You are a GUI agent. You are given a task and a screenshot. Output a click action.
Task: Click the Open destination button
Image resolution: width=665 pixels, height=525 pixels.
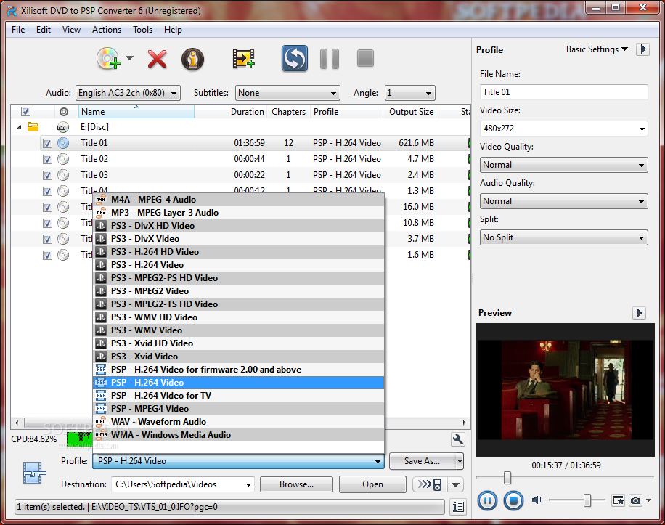click(x=372, y=484)
